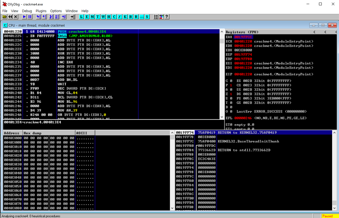Click the CPU window icon in title
This screenshot has width=339, height=218.
[5, 25]
